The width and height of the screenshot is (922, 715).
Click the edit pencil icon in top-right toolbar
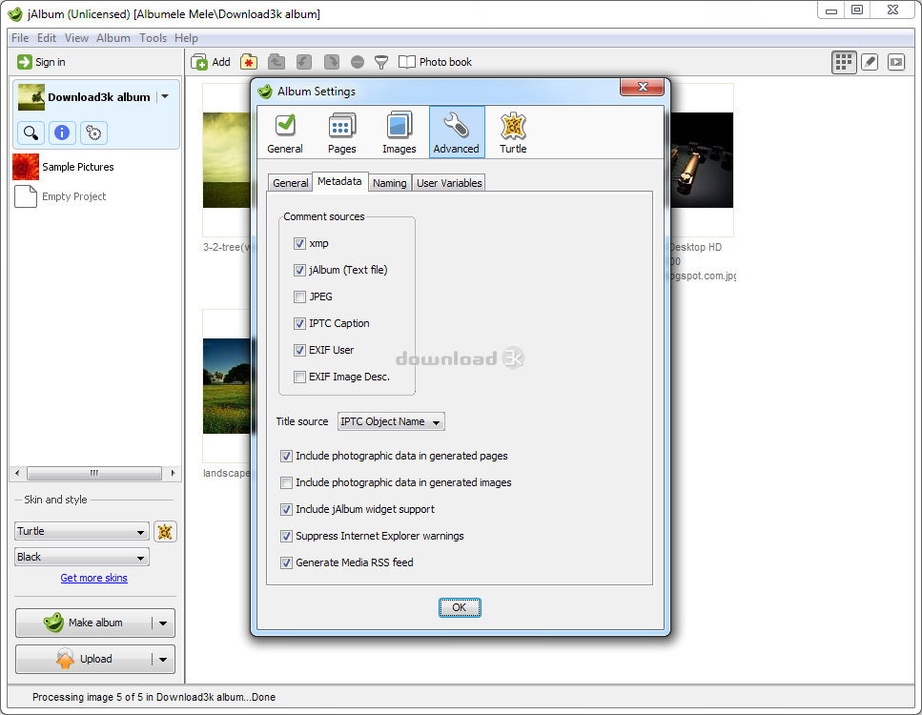pos(870,61)
